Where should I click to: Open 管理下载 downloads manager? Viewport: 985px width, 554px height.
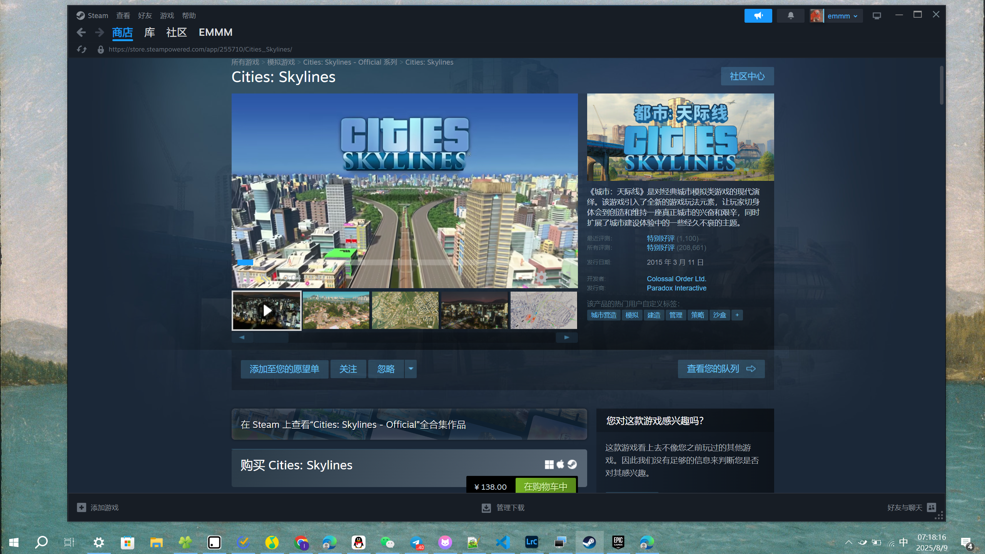tap(503, 508)
